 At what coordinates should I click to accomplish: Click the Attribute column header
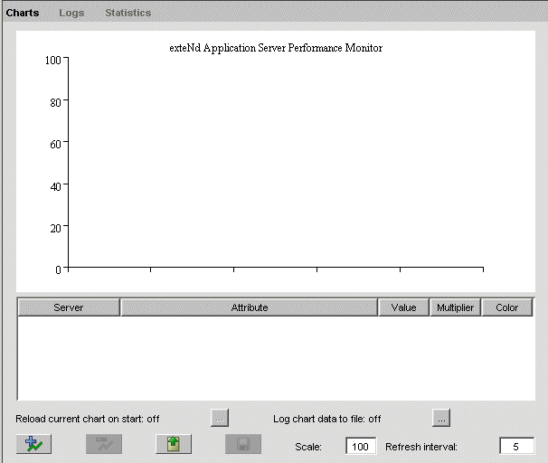click(249, 307)
